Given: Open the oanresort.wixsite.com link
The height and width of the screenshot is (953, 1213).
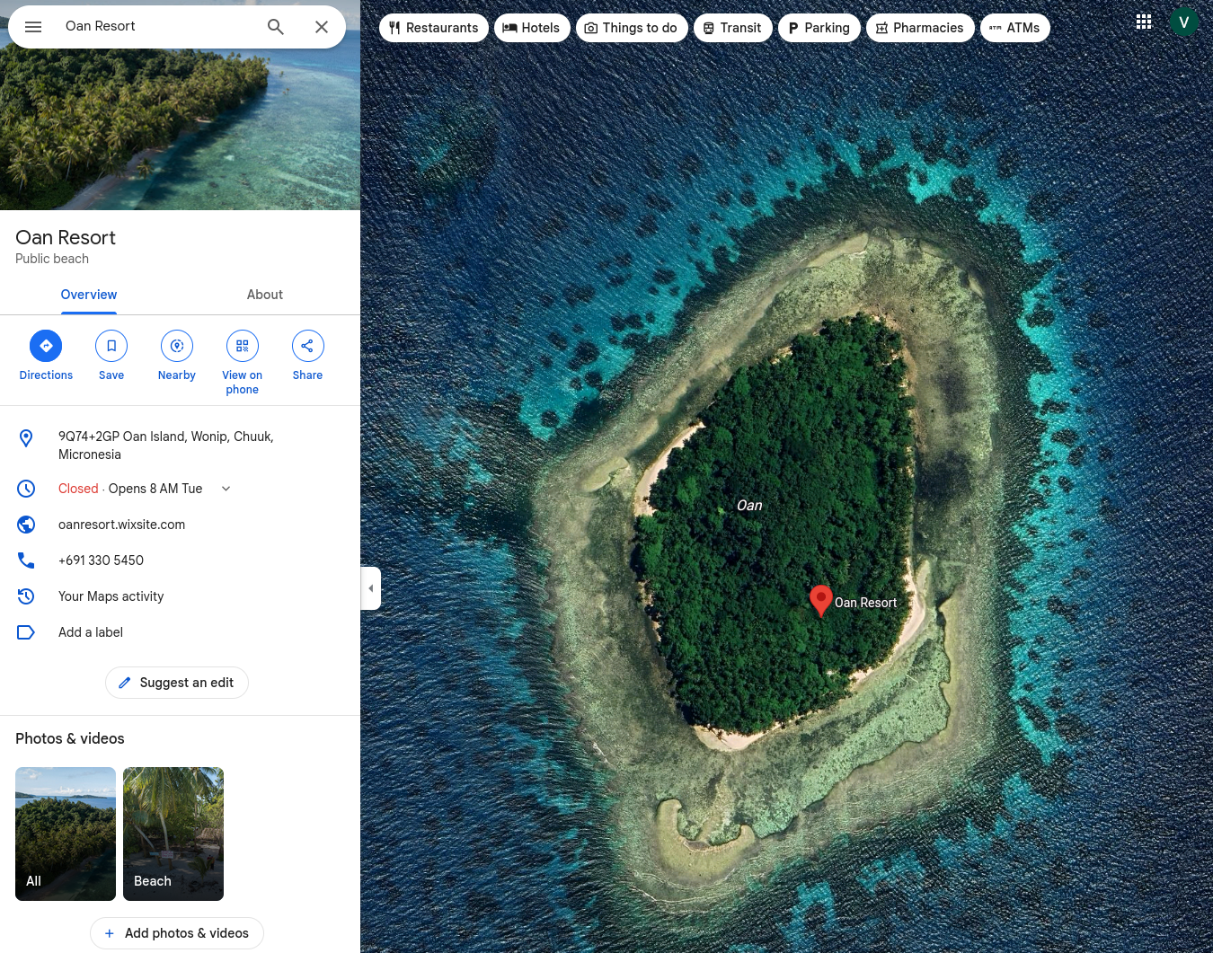Looking at the screenshot, I should pos(122,525).
